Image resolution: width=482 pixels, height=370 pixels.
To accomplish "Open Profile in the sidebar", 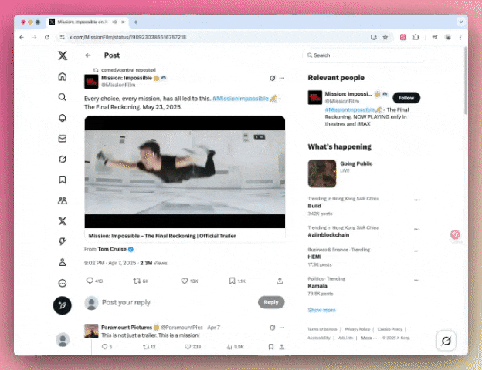I will point(63,262).
